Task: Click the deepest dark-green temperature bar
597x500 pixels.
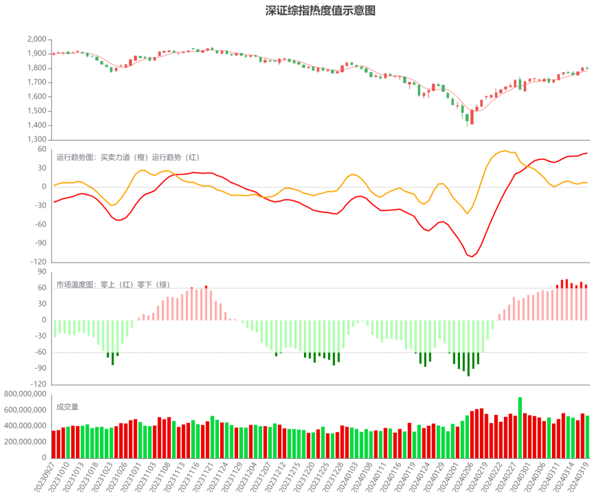Action: coord(468,364)
